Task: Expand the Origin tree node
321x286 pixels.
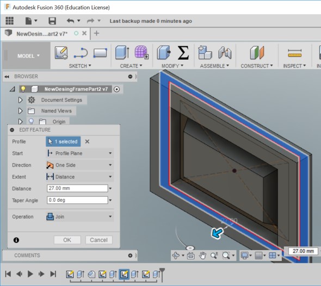Action: coord(20,122)
